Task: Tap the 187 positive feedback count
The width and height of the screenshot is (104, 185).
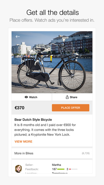Action: (54, 169)
